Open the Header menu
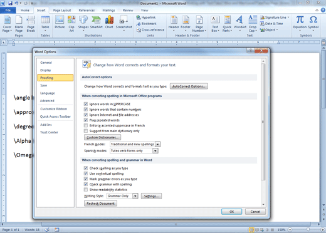 (x=174, y=23)
